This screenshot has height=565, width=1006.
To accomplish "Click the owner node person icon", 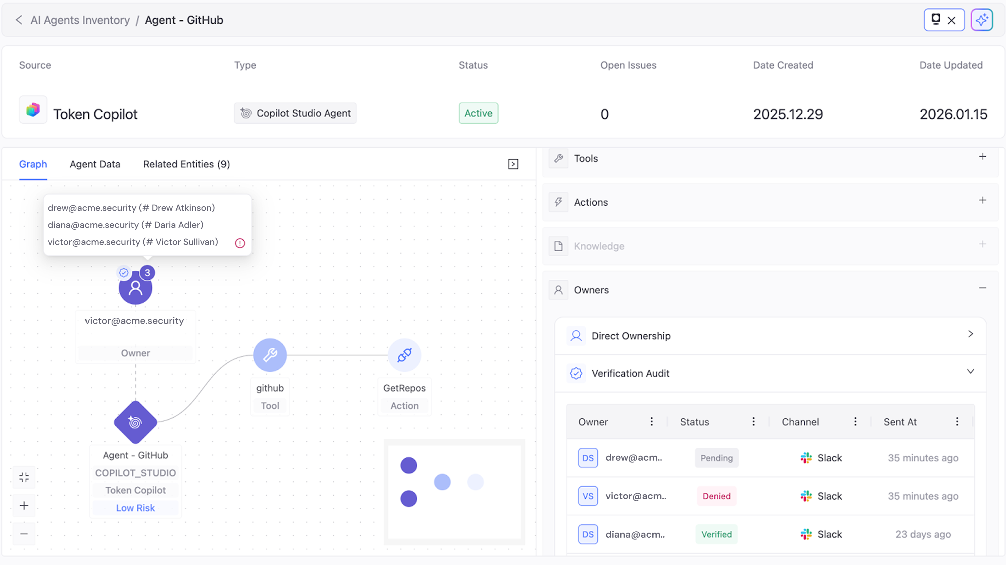I will coord(135,288).
